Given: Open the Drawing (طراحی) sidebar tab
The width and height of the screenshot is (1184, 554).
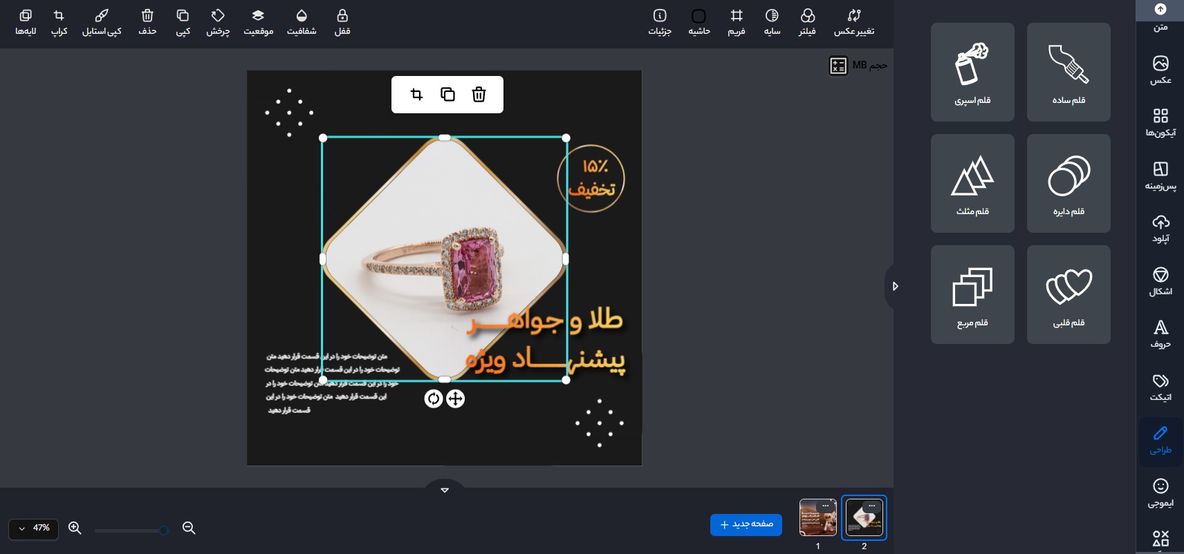Looking at the screenshot, I should coord(1160,441).
